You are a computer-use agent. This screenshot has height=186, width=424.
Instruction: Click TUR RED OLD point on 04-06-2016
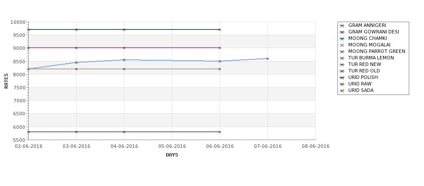click(124, 48)
